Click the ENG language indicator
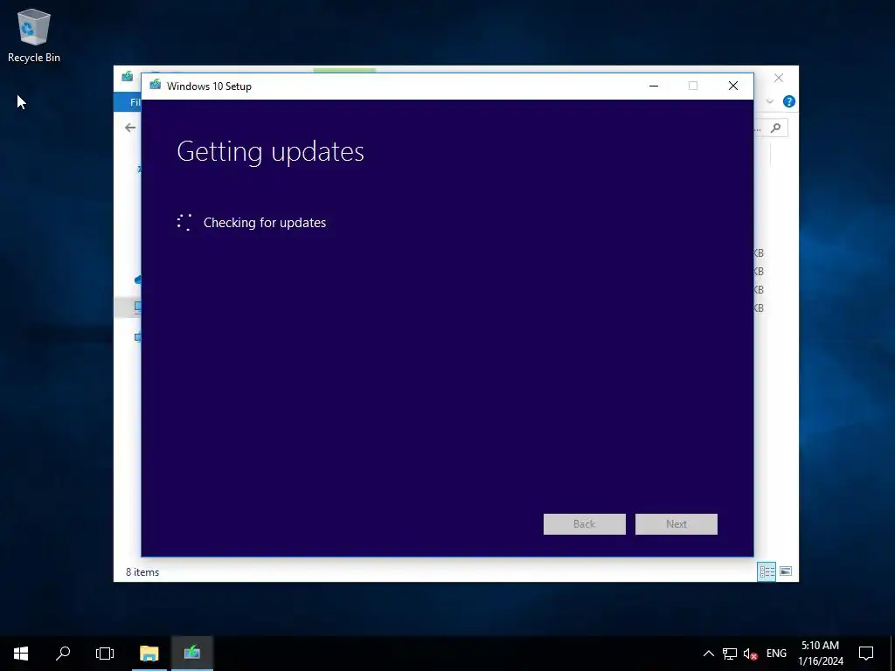Viewport: 895px width, 671px height. click(776, 654)
